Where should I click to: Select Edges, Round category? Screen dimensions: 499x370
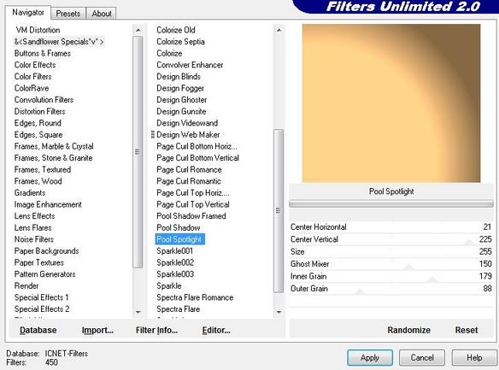point(38,123)
